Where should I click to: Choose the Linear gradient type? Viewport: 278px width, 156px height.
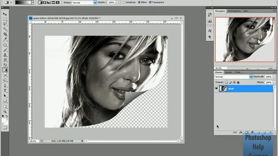point(40,3)
